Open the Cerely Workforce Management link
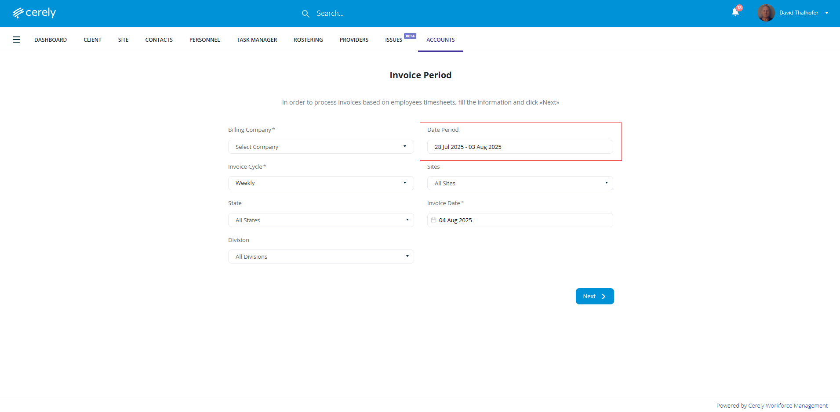 coord(788,405)
